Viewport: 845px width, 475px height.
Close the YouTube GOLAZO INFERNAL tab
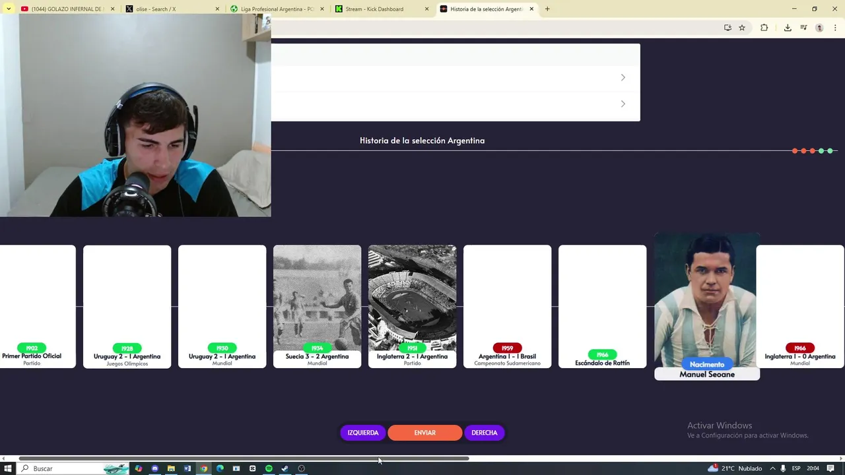click(113, 9)
